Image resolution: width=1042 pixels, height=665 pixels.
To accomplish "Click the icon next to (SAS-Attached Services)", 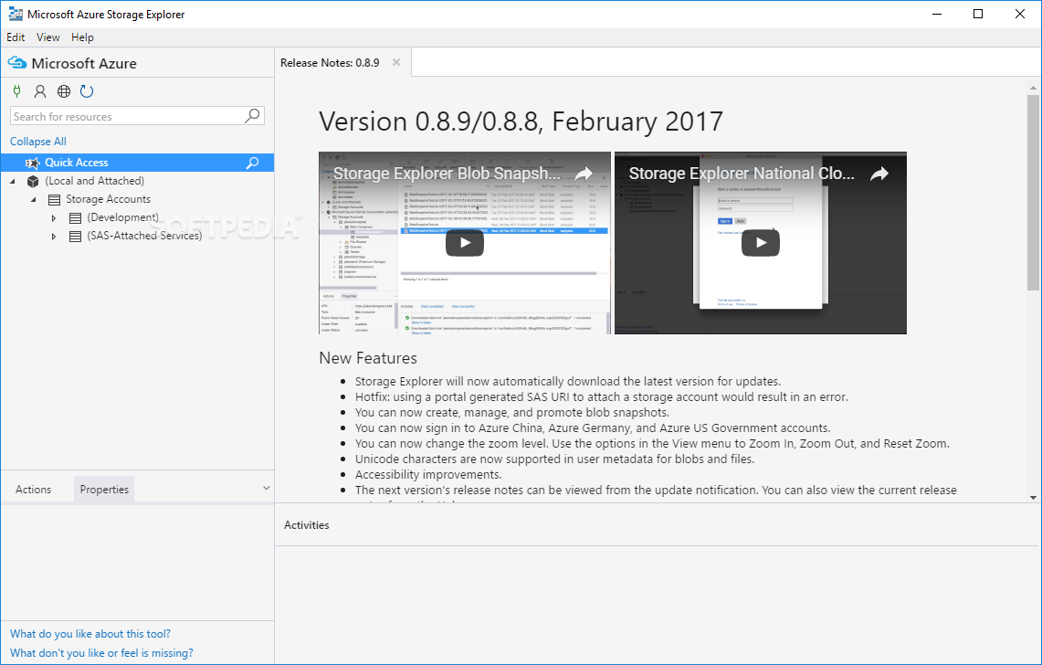I will [x=75, y=236].
